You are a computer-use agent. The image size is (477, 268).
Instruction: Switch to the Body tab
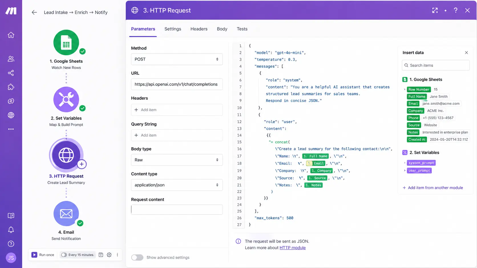tap(222, 29)
